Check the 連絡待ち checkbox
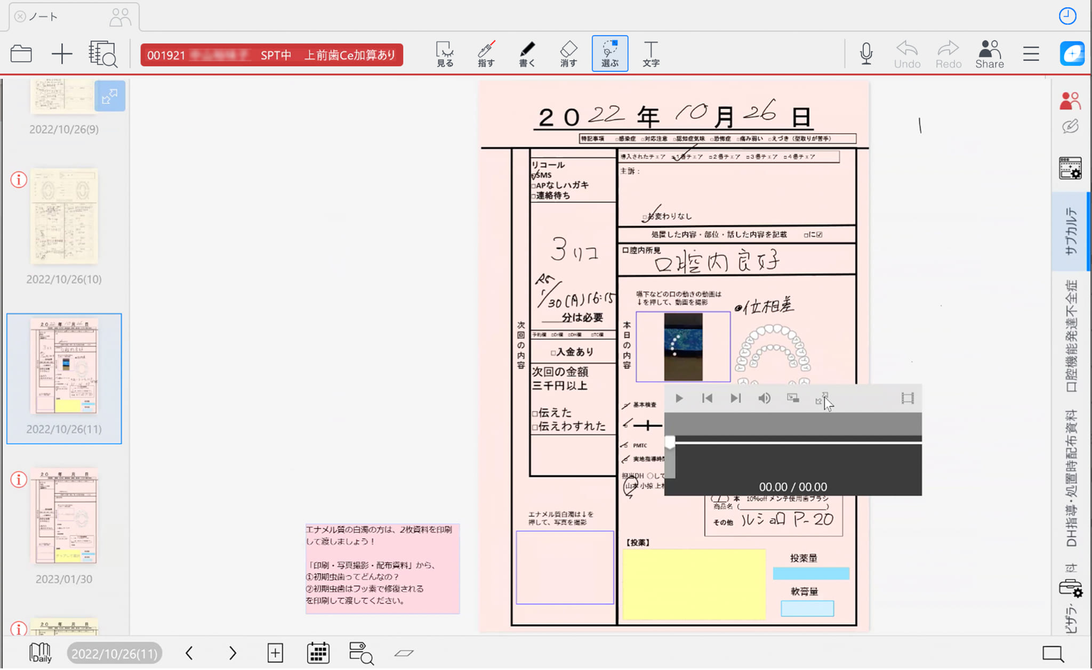The image size is (1092, 670). point(533,196)
